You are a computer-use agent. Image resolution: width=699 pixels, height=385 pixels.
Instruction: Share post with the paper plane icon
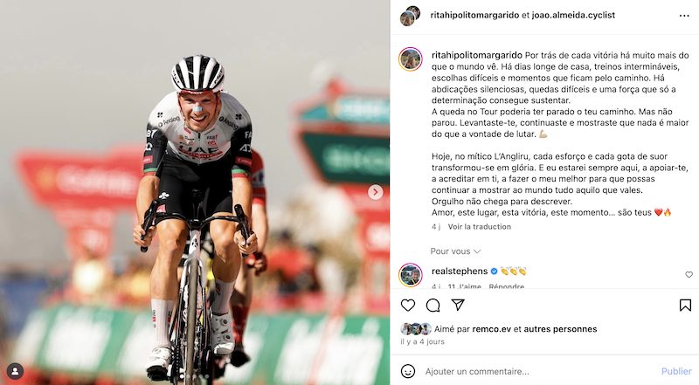pos(458,305)
